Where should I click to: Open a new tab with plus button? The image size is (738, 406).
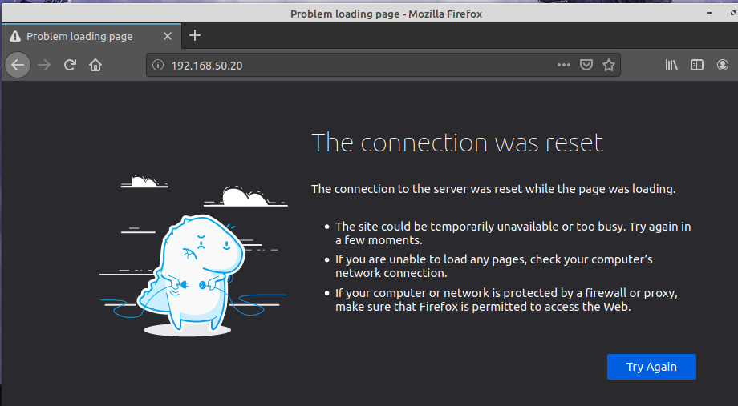point(195,35)
